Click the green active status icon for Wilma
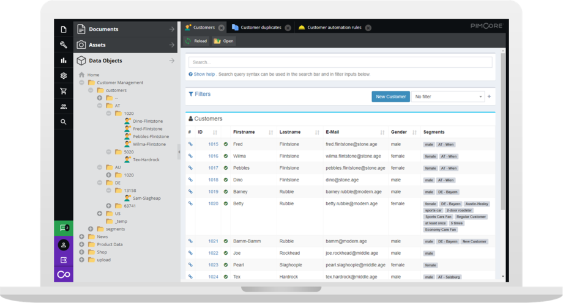 (226, 156)
